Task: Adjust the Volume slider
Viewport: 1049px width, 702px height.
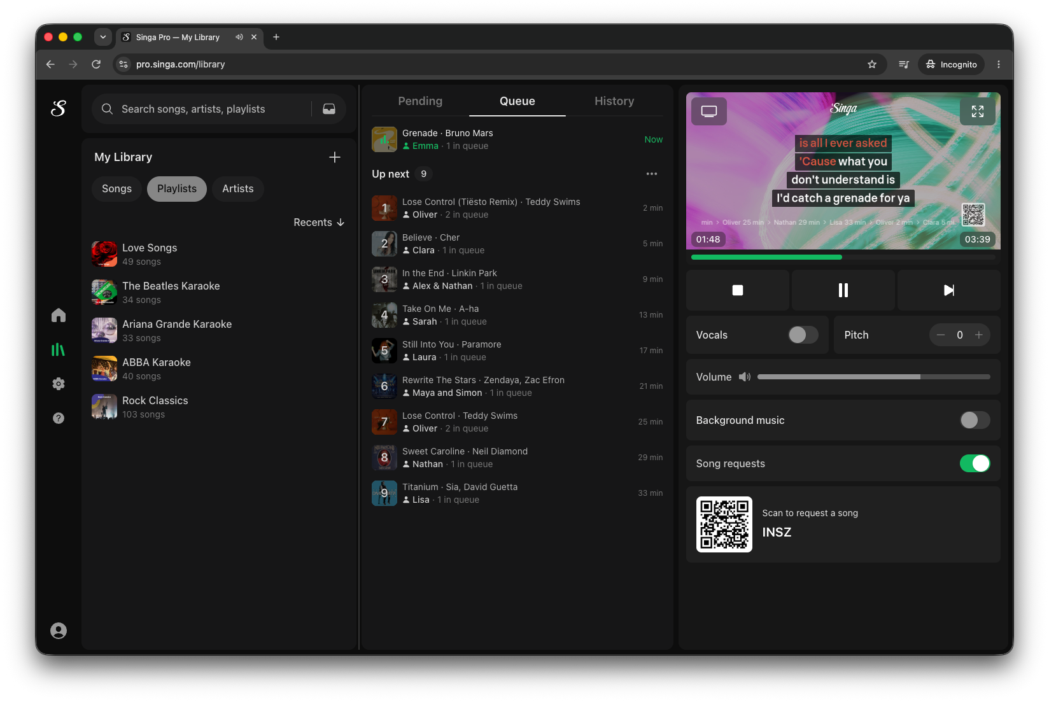Action: pos(874,377)
